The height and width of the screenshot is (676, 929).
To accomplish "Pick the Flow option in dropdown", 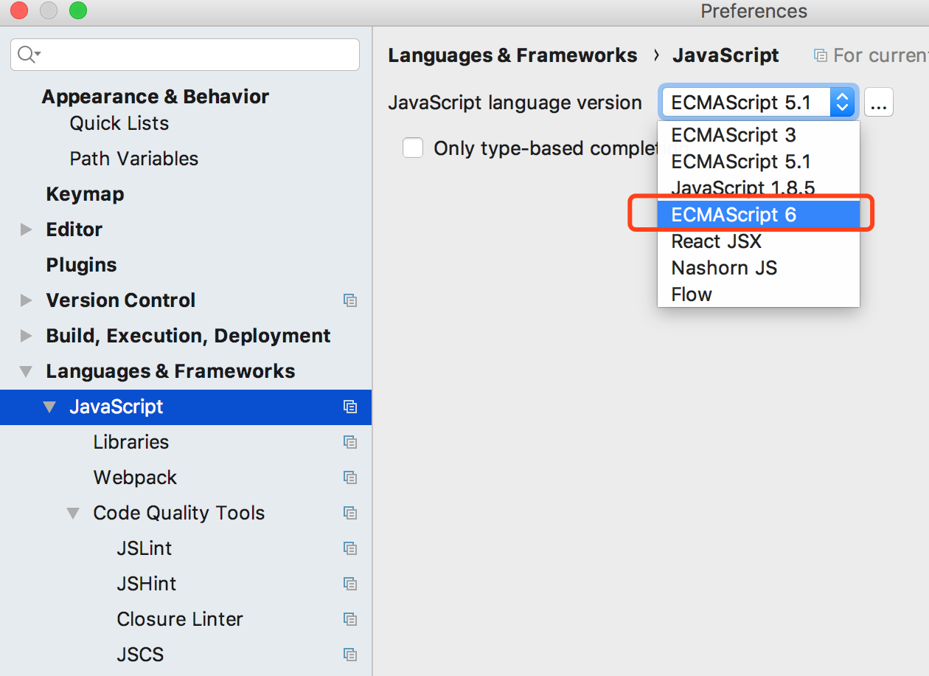I will click(692, 294).
